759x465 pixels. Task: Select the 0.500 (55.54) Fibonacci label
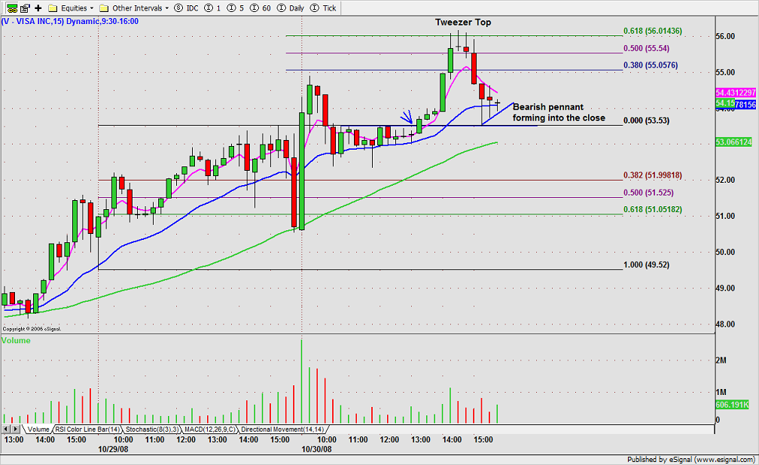646,48
